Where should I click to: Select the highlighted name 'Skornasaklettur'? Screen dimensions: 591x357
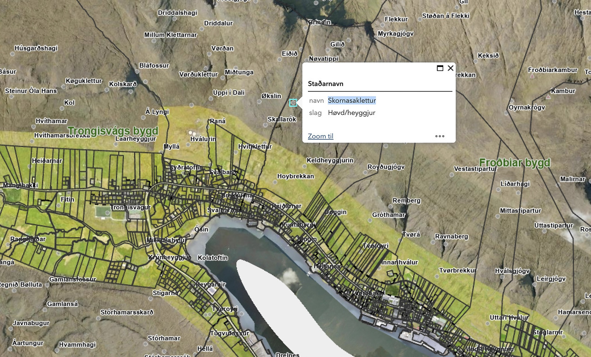tap(352, 100)
